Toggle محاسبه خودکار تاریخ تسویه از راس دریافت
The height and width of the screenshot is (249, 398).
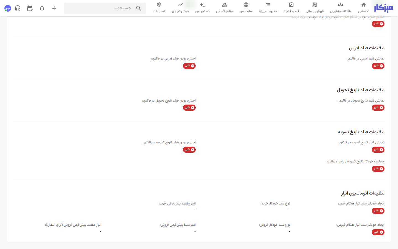378,169
